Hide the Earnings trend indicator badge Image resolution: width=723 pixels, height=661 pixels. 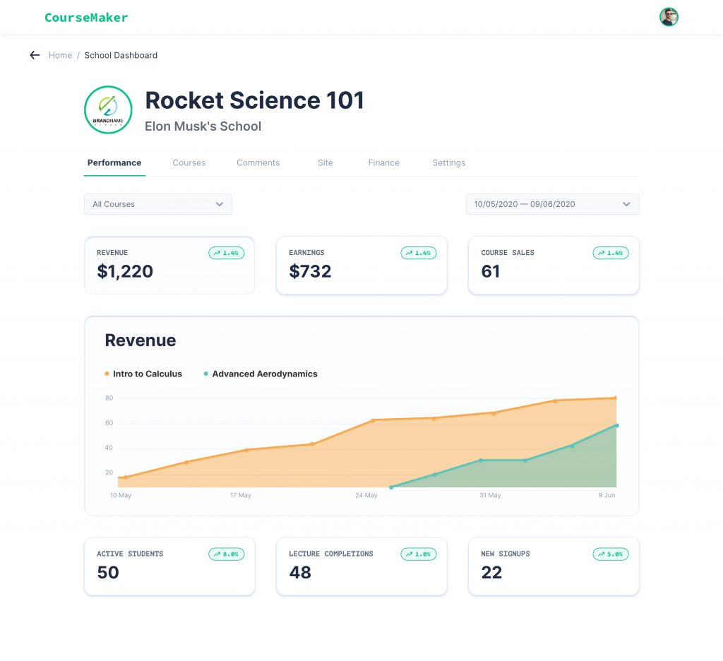point(418,253)
